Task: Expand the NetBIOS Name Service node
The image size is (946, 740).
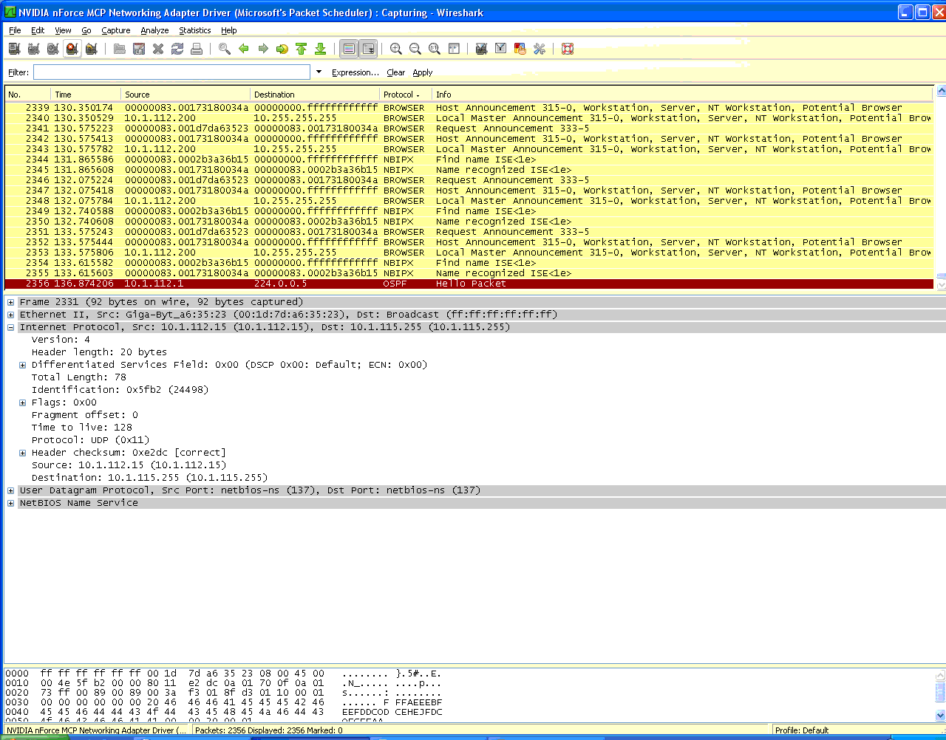Action: 11,503
